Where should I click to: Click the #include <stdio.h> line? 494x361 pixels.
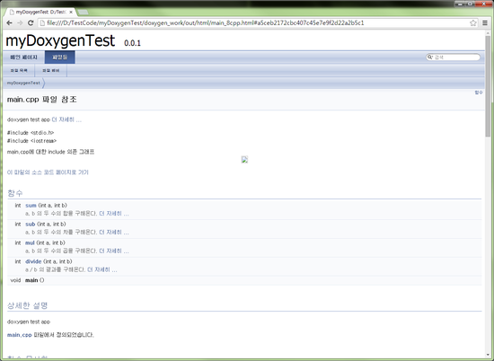pyautogui.click(x=31, y=133)
